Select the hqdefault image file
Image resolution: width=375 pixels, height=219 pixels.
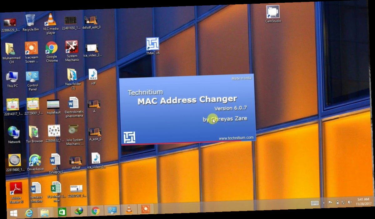click(x=53, y=107)
